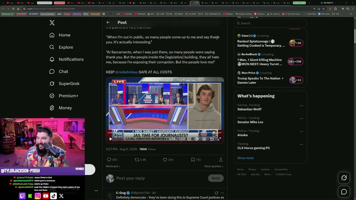Open the Alaska trending topic
The width and height of the screenshot is (356, 200).
point(242,135)
